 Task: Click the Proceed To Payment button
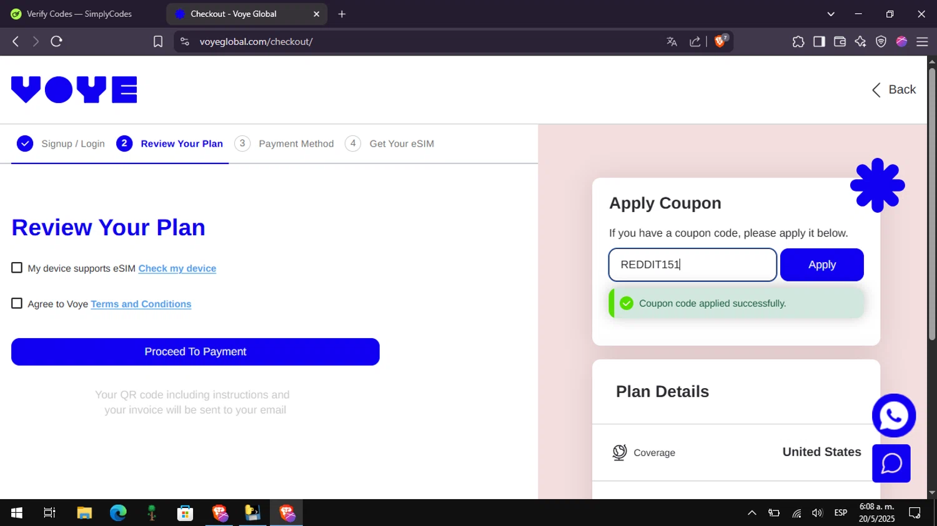196,352
